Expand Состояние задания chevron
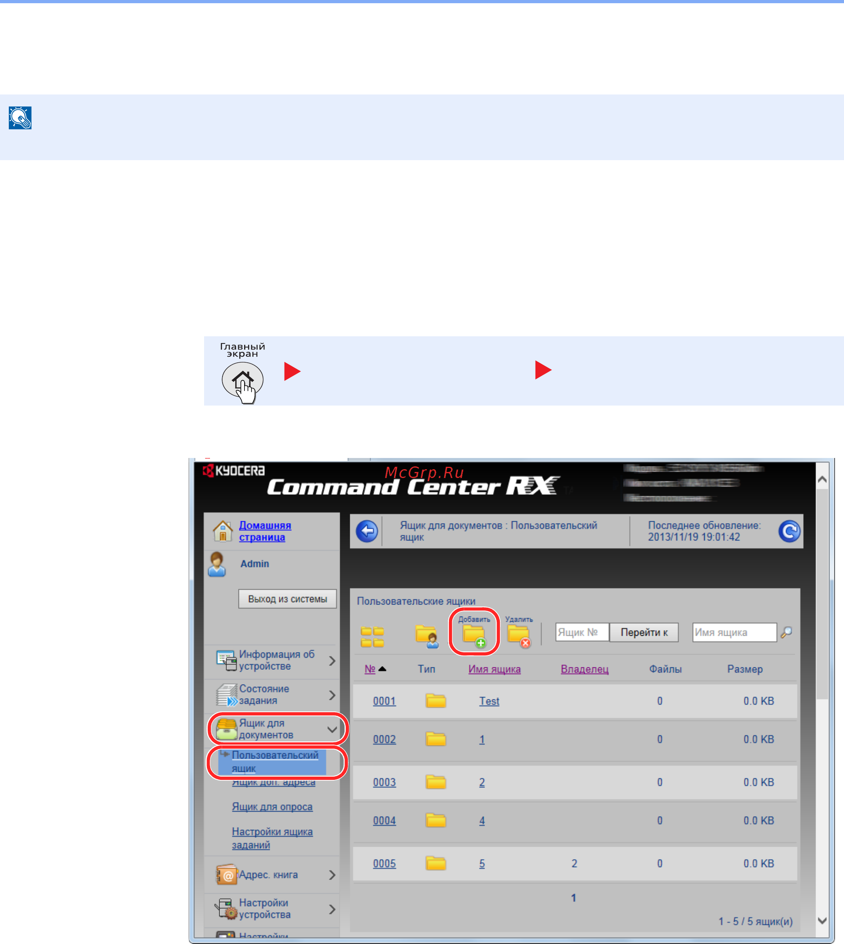Image resolution: width=844 pixels, height=944 pixels. (332, 695)
